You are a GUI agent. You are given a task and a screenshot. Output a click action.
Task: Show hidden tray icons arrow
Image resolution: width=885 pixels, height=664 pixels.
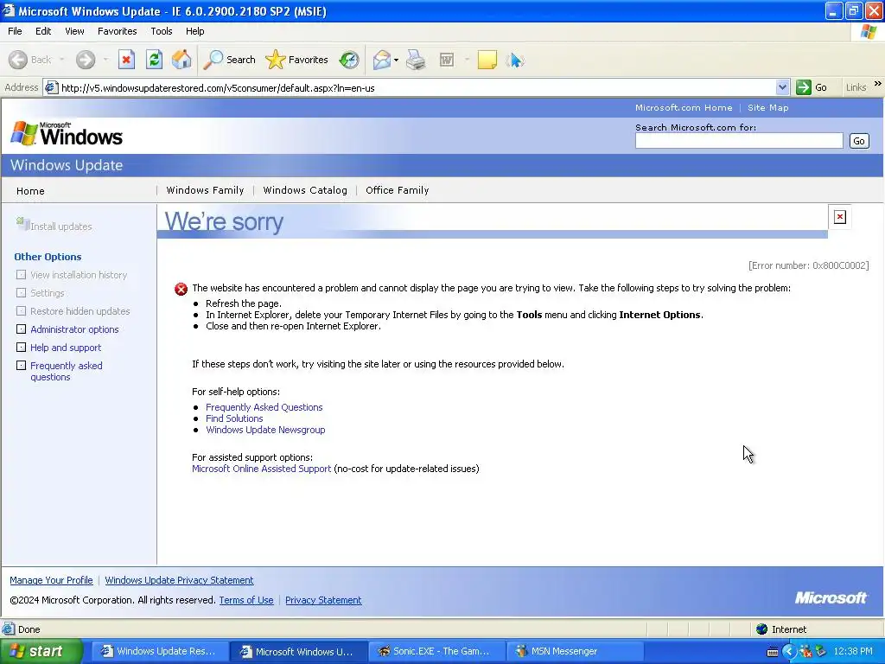click(x=788, y=652)
